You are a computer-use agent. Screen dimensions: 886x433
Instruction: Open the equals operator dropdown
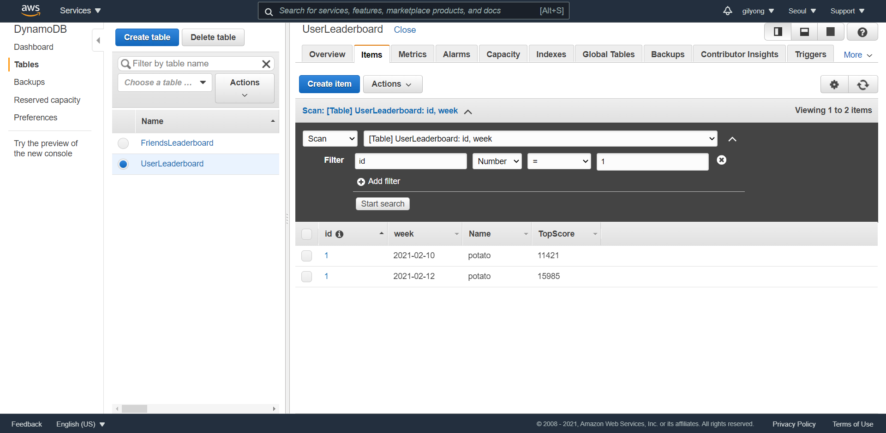(559, 161)
